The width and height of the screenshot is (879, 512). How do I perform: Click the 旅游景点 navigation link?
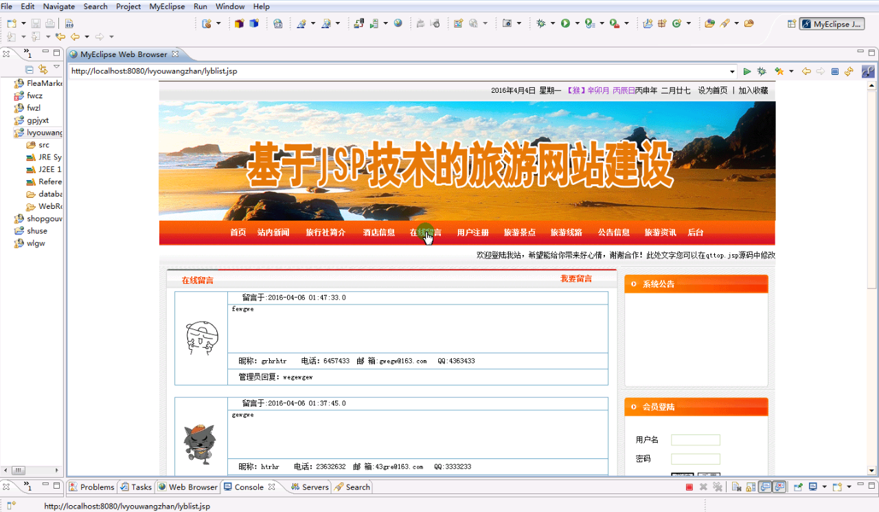[519, 233]
